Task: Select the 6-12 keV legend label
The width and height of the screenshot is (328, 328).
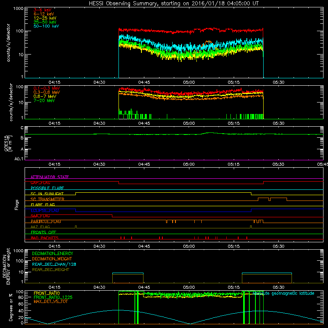Action: pos(44,14)
